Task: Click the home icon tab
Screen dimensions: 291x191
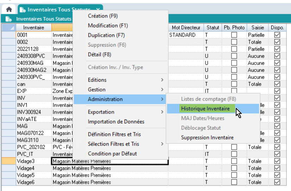Action: point(9,9)
